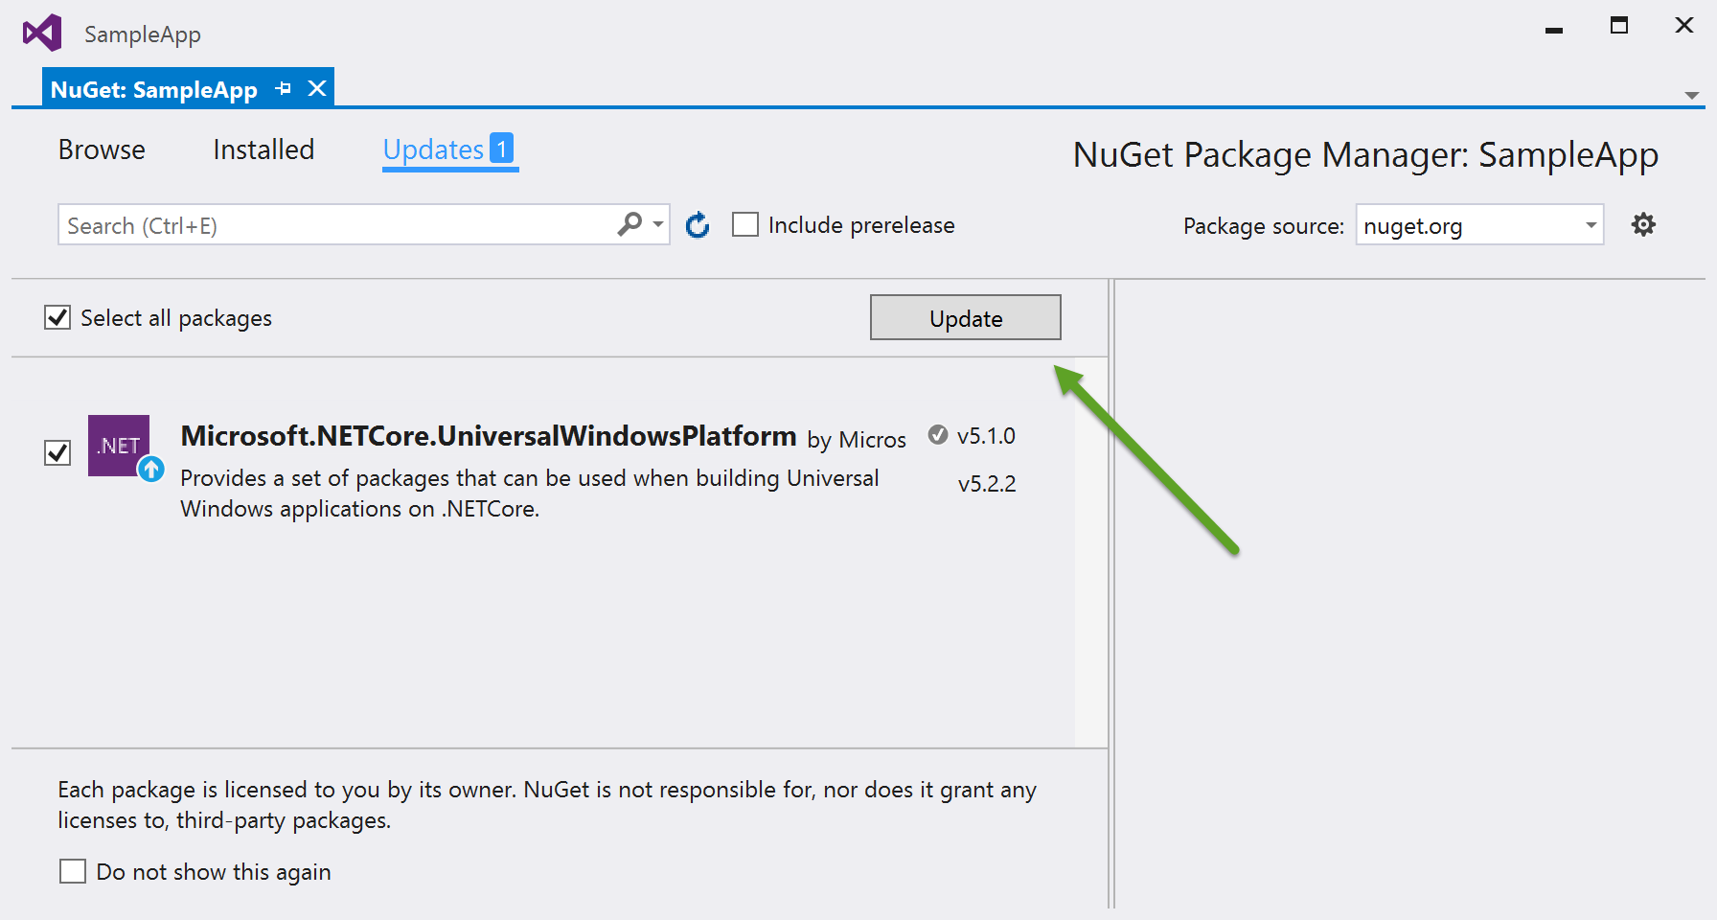Close the NuGet: SampleApp tab
The image size is (1717, 920).
pyautogui.click(x=317, y=88)
